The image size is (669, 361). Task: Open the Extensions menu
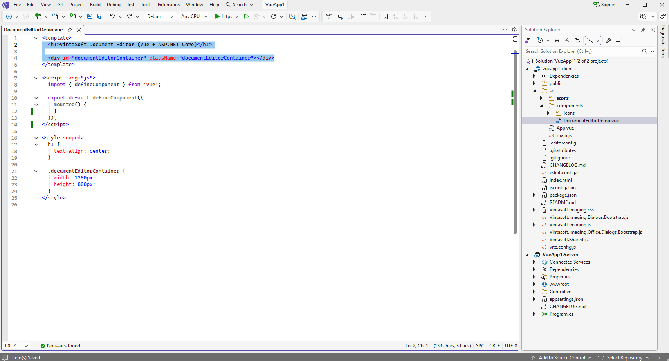pyautogui.click(x=168, y=5)
